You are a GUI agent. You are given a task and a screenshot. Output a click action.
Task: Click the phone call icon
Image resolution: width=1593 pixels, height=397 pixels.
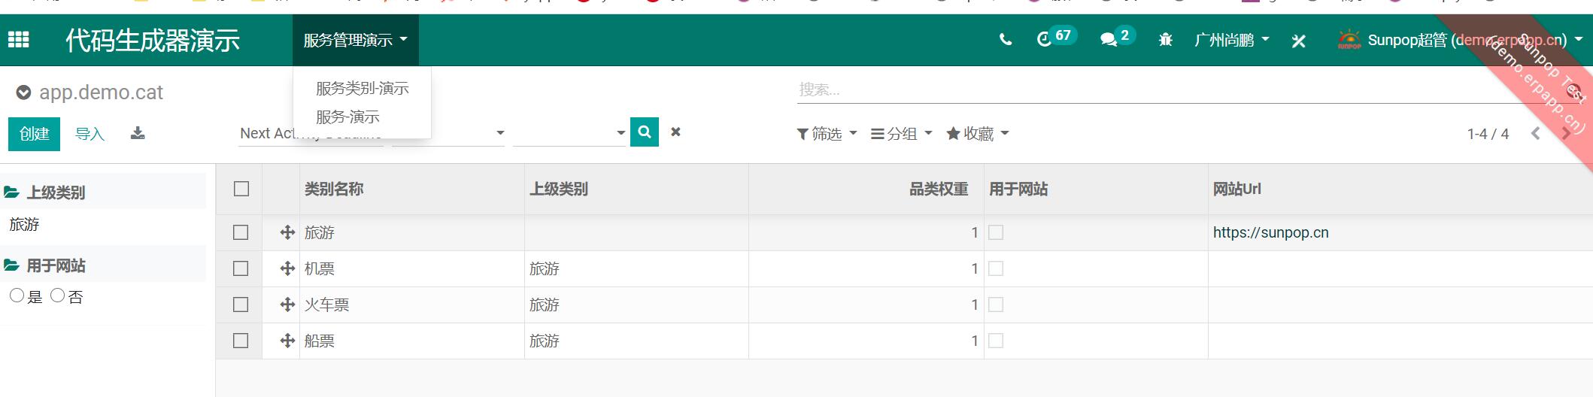[1005, 40]
